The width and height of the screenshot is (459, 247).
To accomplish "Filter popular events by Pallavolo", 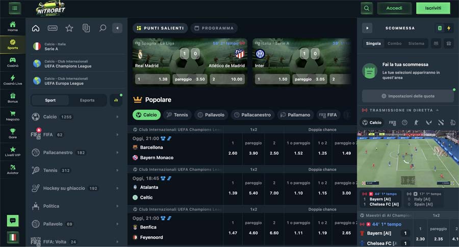I will click(x=211, y=115).
